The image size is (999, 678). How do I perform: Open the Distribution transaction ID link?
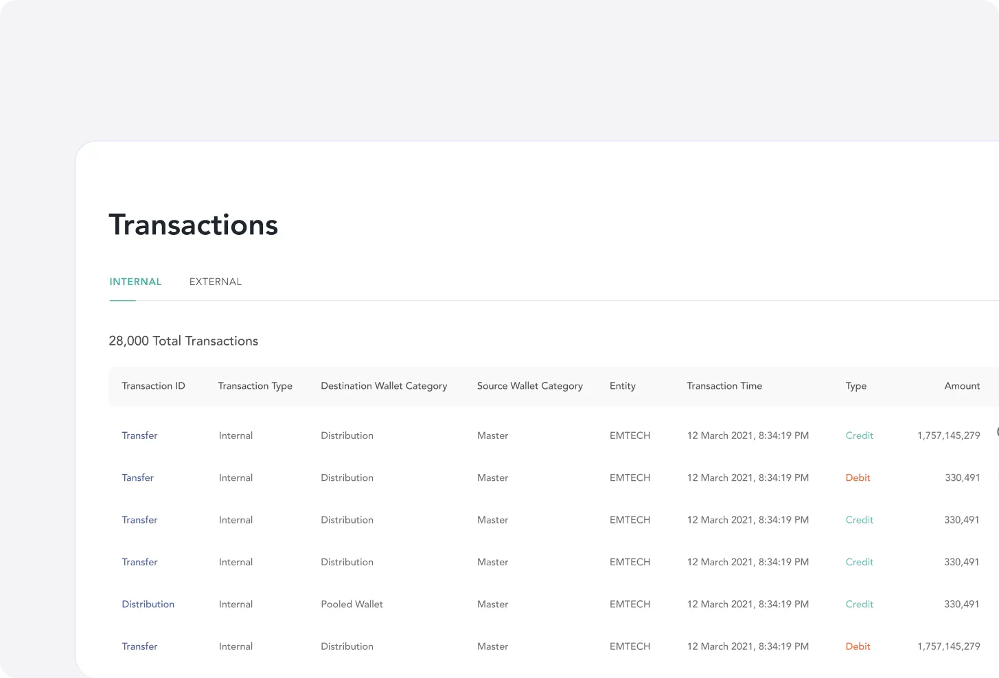click(148, 604)
